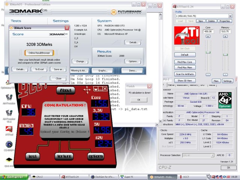Switch to the About tab in CPU-Z

click(x=212, y=85)
